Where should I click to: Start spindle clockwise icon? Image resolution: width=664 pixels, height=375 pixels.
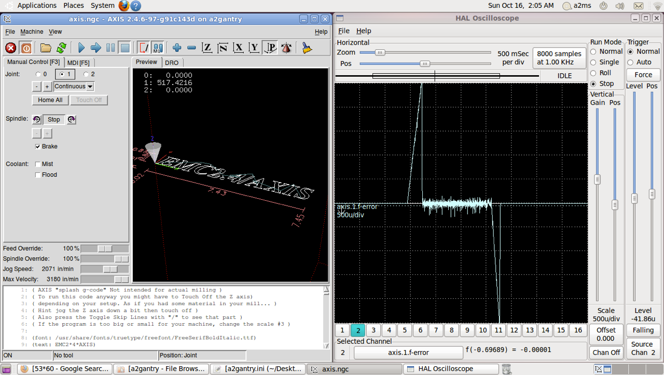(72, 119)
